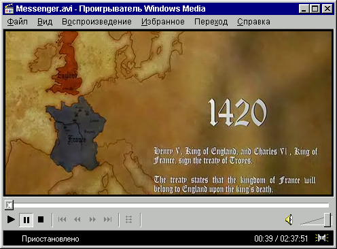Click the volume slider handle
The height and width of the screenshot is (249, 337).
click(x=327, y=220)
